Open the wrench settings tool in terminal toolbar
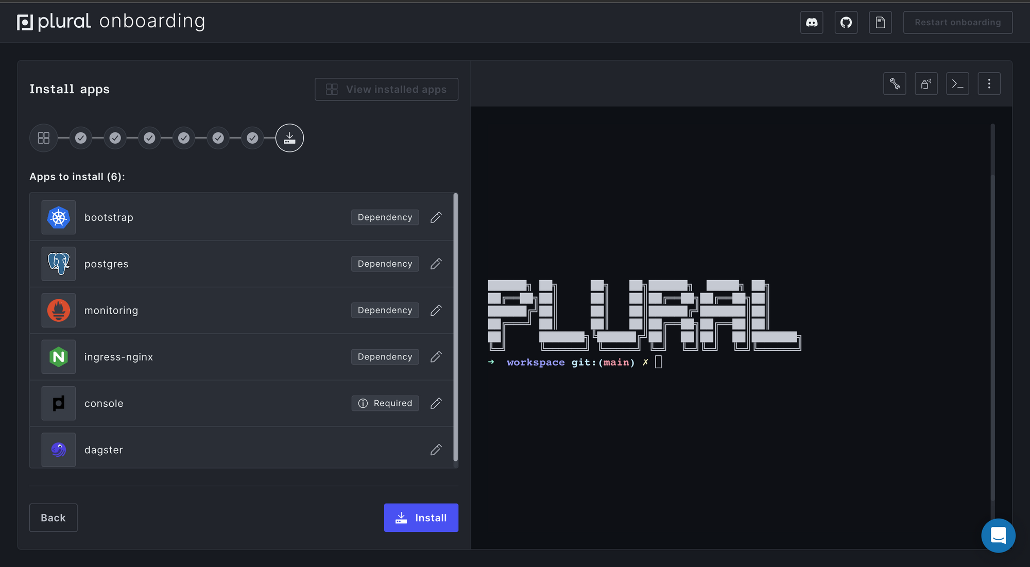Viewport: 1030px width, 567px height. (895, 84)
